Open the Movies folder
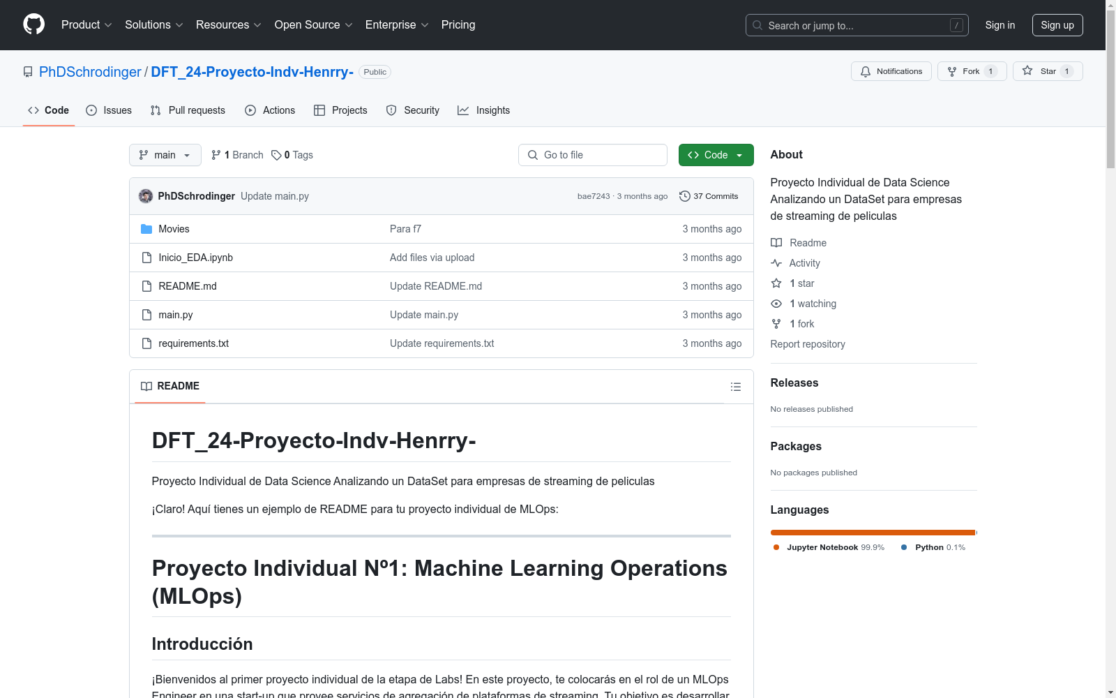 click(x=174, y=229)
